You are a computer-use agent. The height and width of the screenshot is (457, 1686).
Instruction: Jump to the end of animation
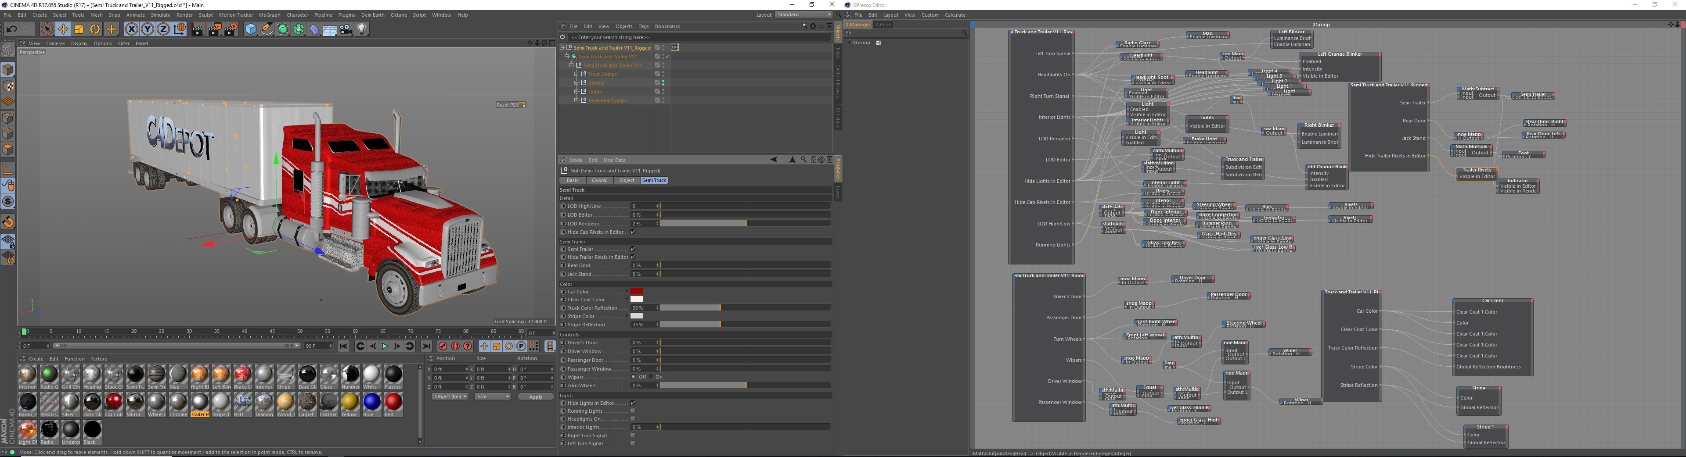click(426, 346)
